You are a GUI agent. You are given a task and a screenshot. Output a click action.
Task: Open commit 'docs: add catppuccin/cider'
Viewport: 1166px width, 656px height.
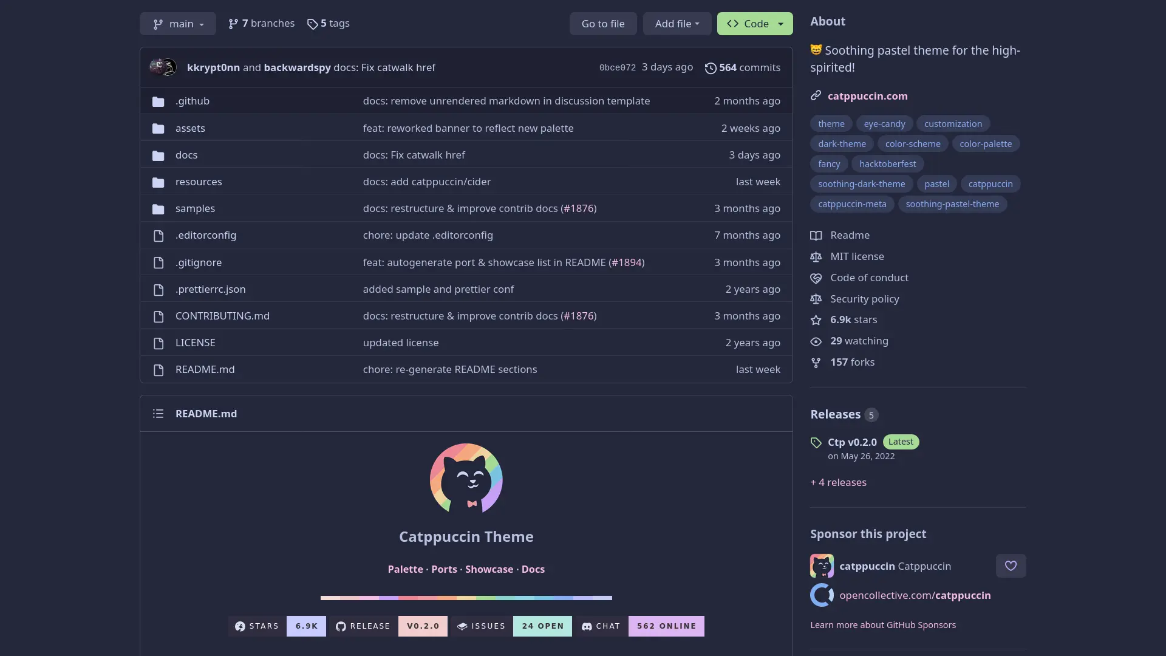tap(427, 182)
